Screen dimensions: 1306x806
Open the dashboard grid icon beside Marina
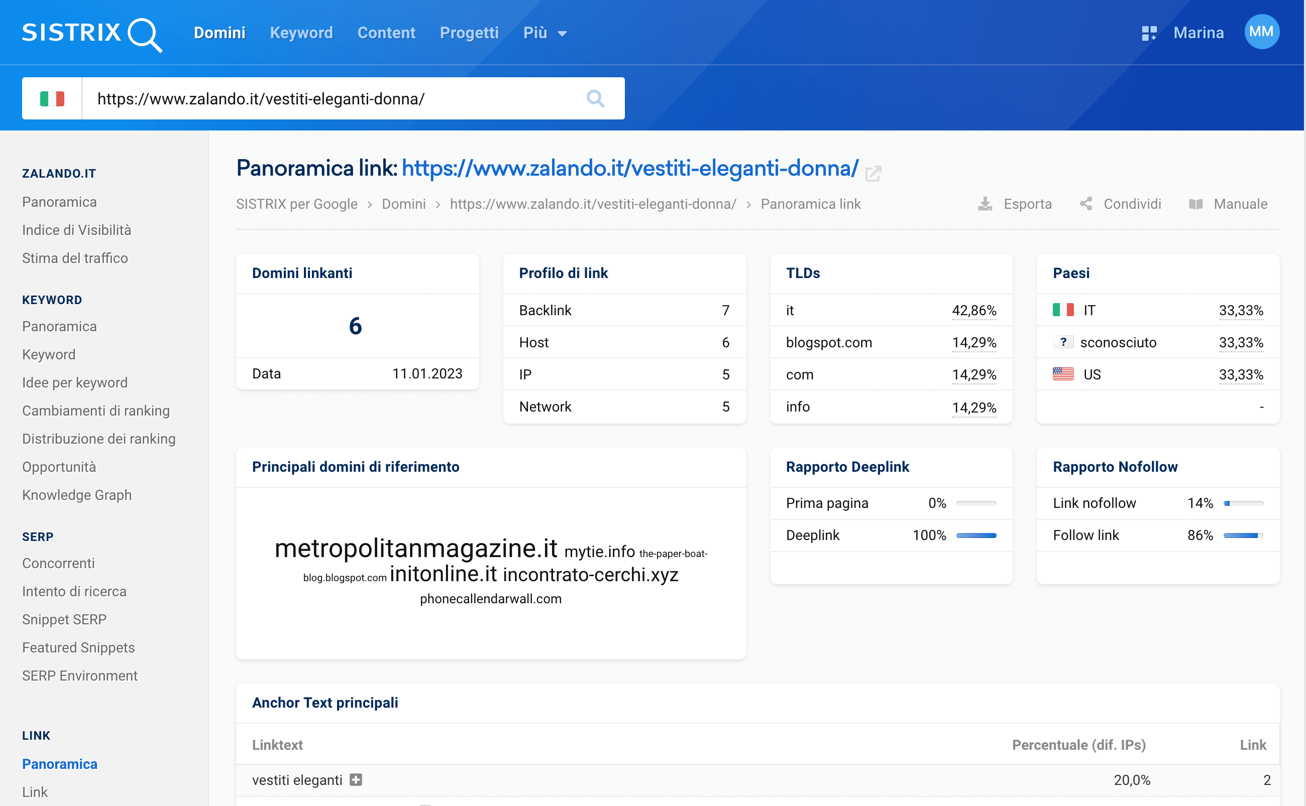tap(1149, 33)
